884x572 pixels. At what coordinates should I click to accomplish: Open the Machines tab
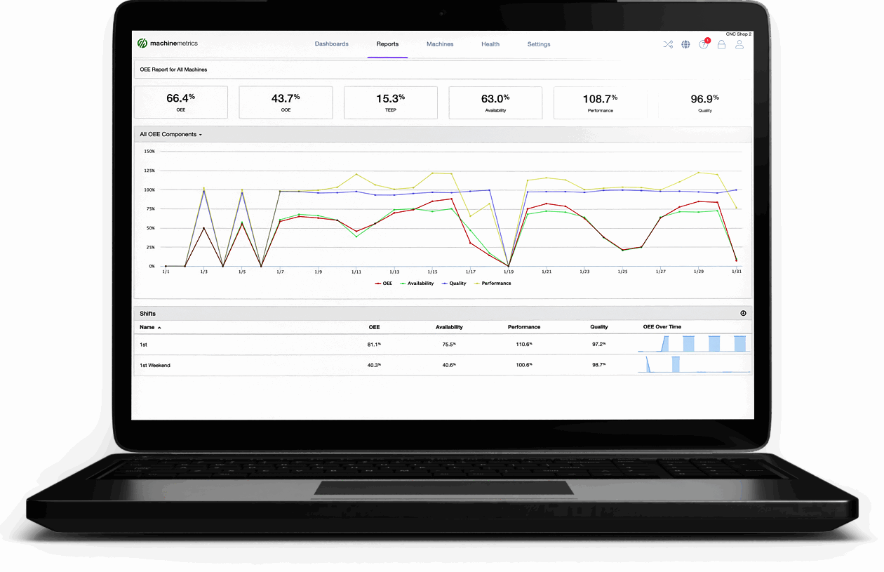(440, 44)
